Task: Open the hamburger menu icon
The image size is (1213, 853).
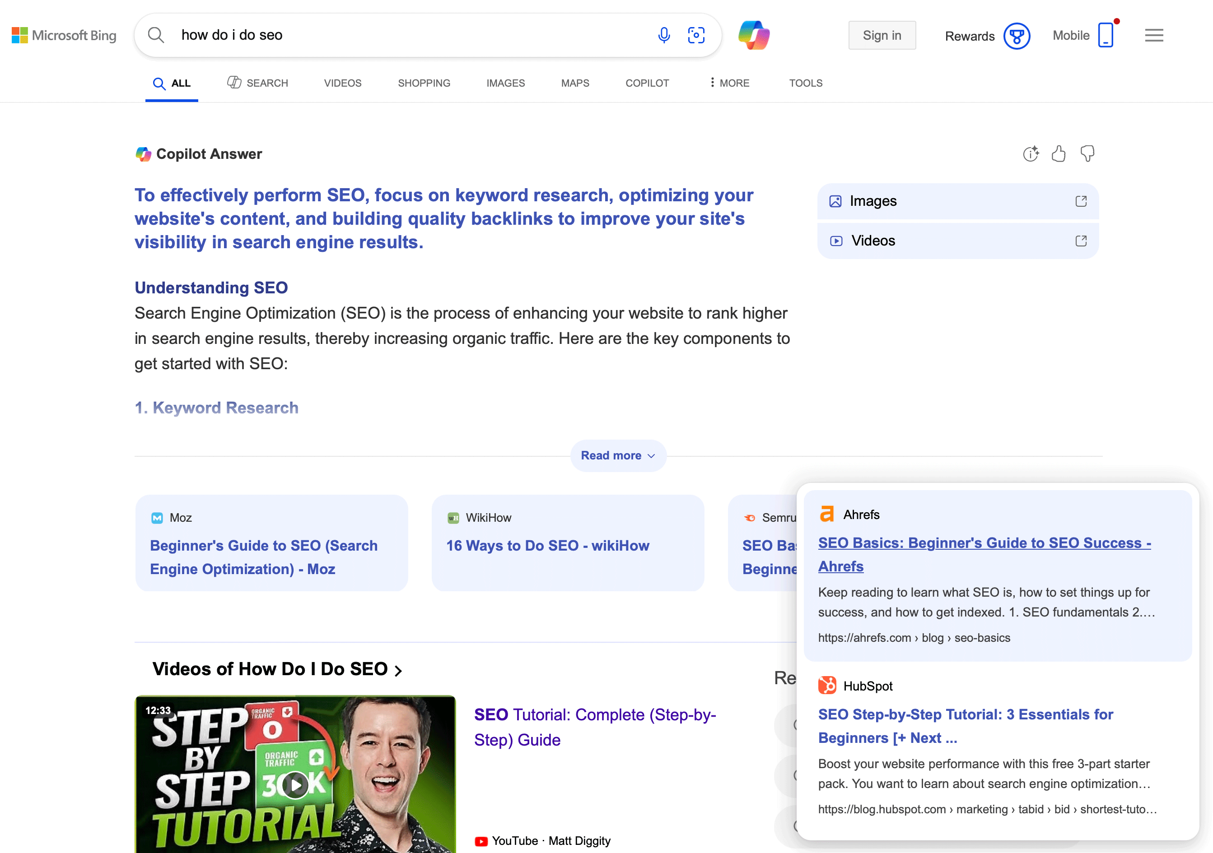Action: click(1154, 35)
